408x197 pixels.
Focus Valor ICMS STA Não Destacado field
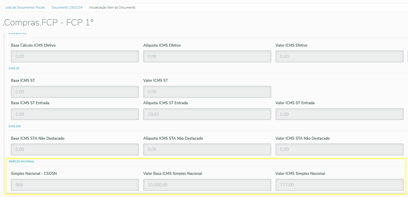click(x=339, y=149)
